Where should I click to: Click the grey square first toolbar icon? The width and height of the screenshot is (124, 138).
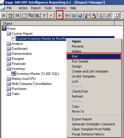point(4,16)
